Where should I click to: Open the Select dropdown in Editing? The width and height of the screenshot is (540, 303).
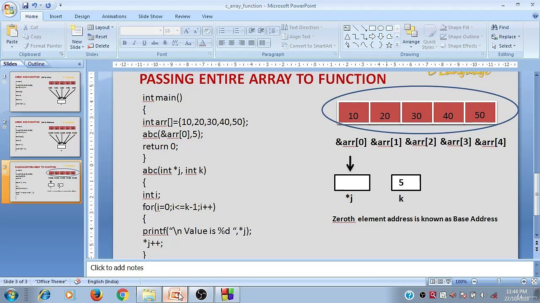tap(503, 46)
